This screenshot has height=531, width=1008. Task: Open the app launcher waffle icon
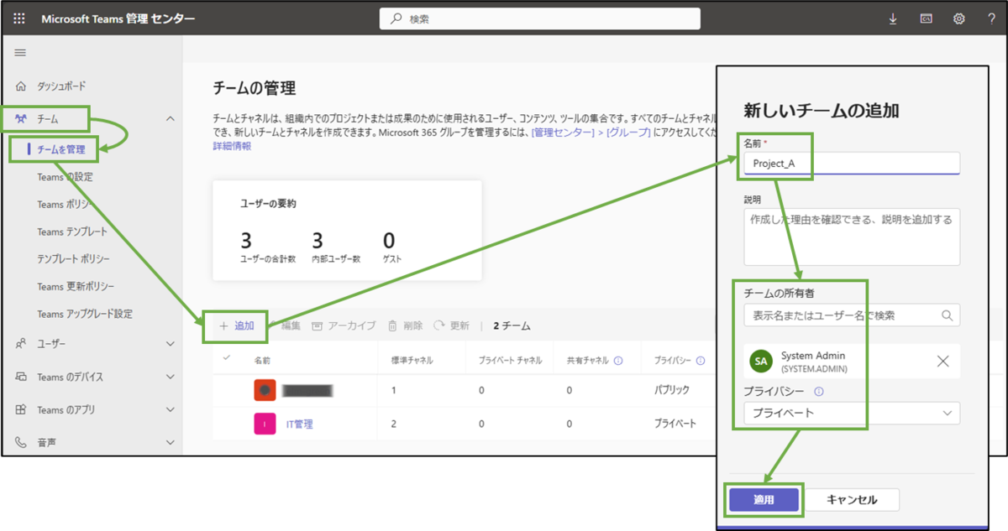point(19,18)
